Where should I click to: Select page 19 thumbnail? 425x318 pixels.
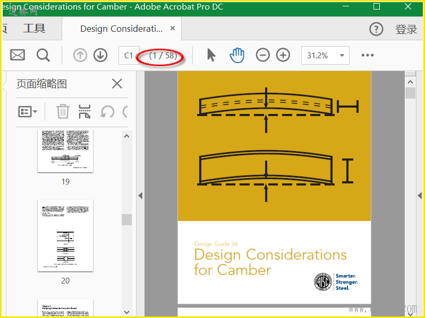coord(65,151)
